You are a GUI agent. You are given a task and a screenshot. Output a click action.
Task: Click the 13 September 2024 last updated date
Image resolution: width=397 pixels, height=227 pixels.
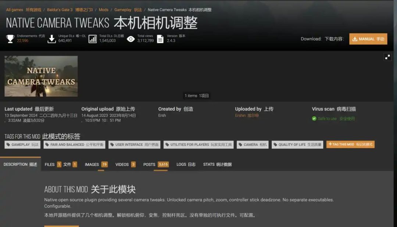click(41, 118)
